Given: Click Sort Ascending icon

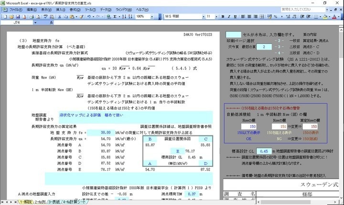Looking at the screenshot, I should (x=124, y=17).
